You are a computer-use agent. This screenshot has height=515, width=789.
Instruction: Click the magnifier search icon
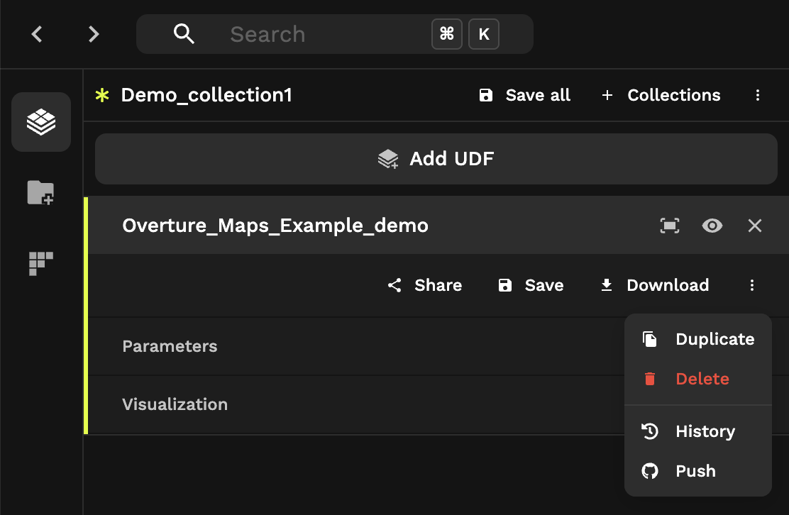coord(184,34)
